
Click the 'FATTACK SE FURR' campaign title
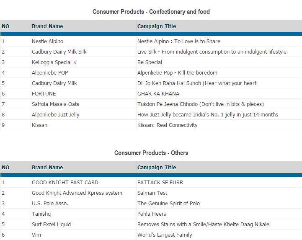[x=160, y=183]
